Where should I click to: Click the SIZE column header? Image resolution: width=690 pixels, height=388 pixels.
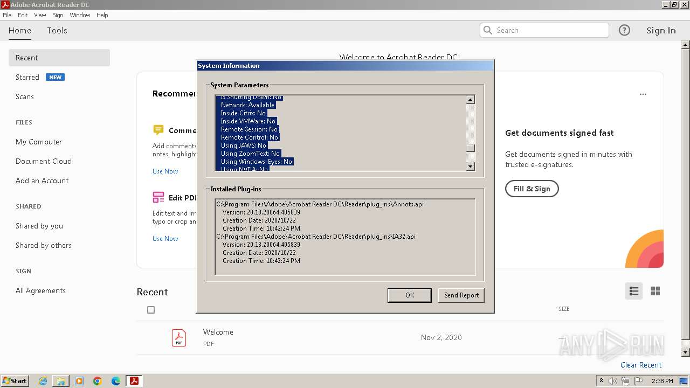coord(564,309)
